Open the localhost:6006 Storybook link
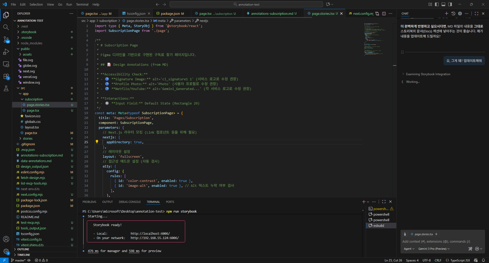 (x=150, y=233)
